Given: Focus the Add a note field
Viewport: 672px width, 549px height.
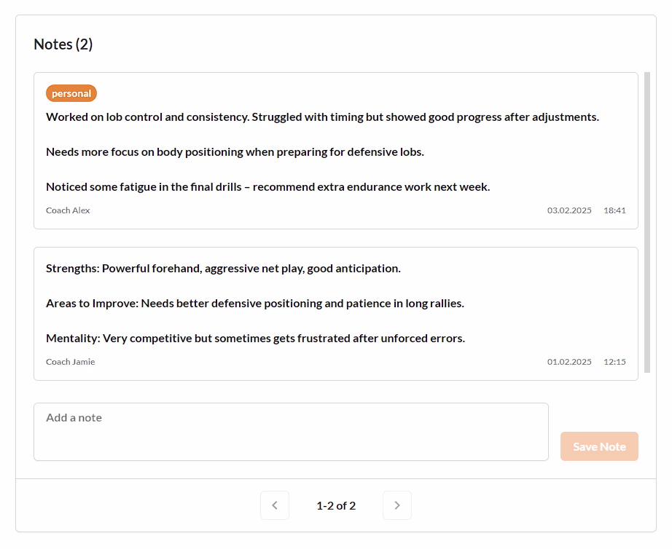Looking at the screenshot, I should click(291, 432).
